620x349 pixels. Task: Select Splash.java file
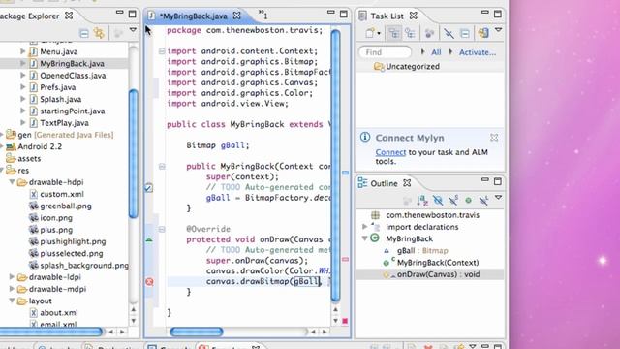(x=60, y=99)
